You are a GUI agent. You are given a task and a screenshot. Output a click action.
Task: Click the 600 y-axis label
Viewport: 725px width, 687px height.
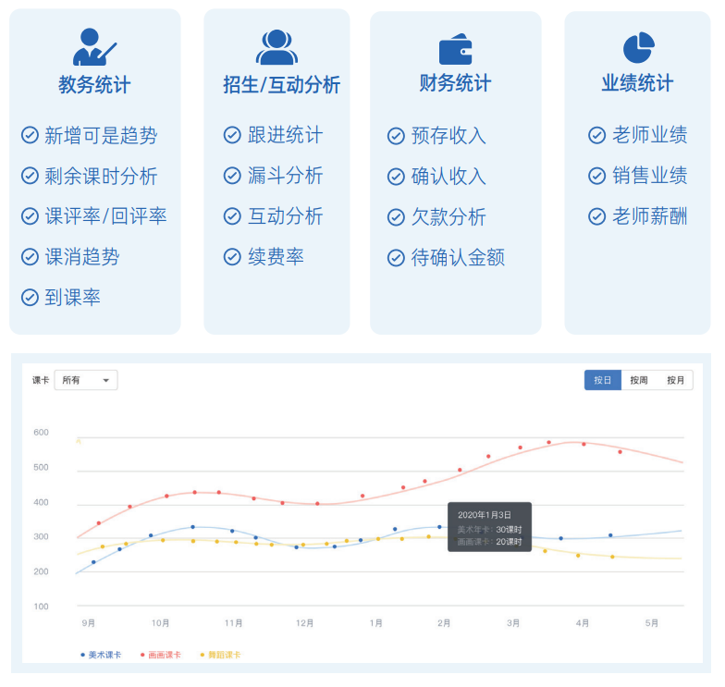[41, 433]
